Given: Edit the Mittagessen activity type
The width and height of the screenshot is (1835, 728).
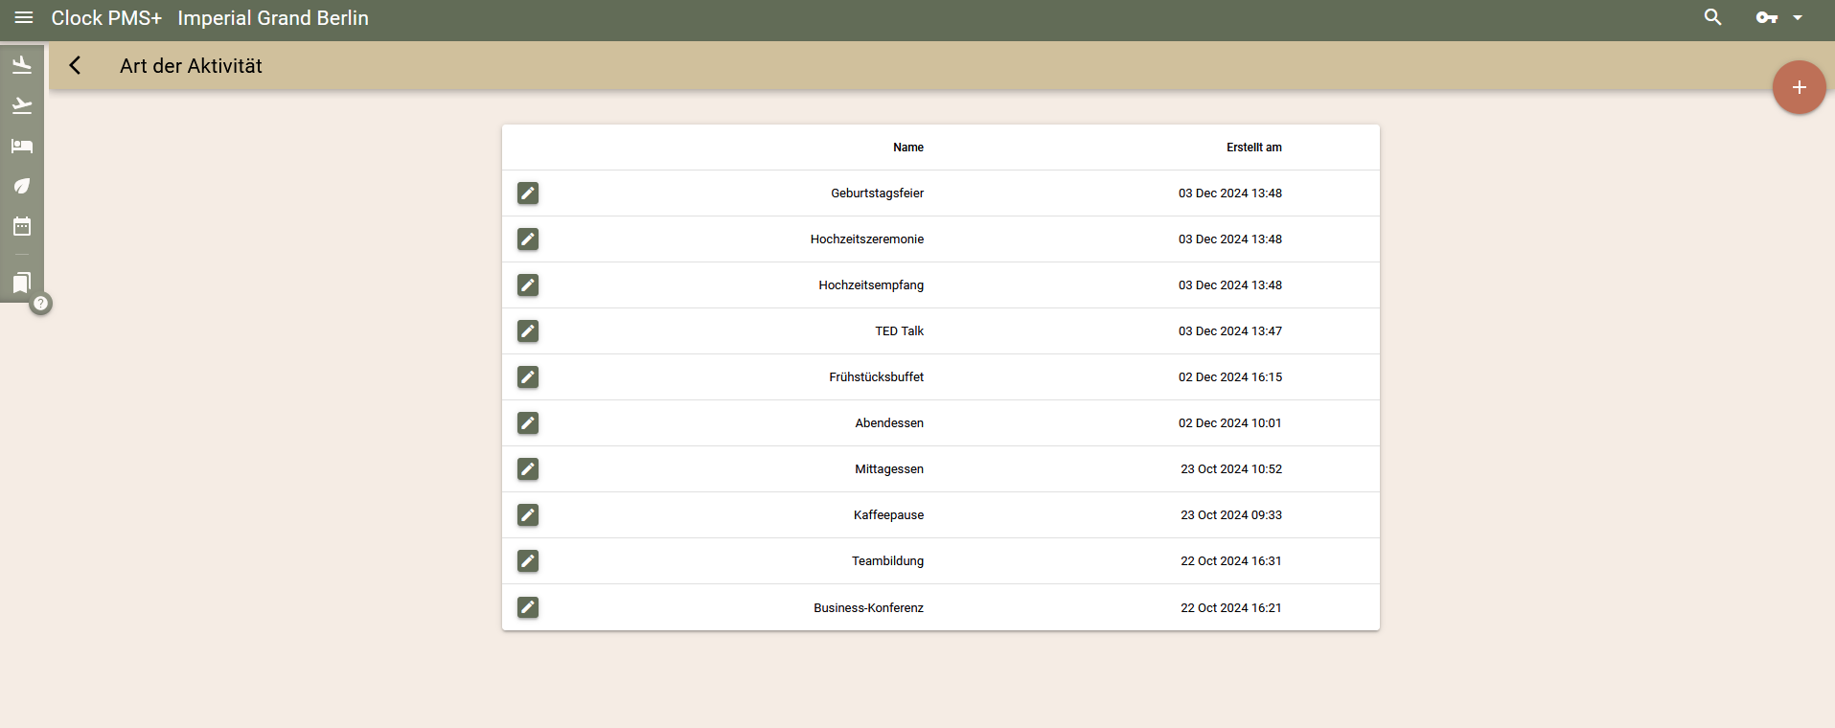Looking at the screenshot, I should (x=528, y=469).
